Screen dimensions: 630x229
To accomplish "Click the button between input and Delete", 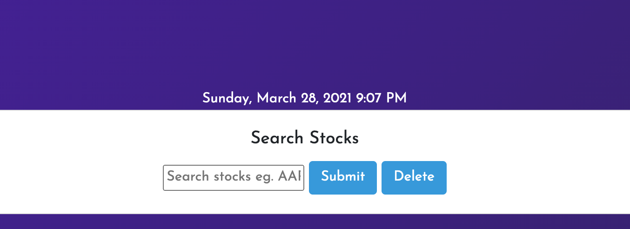I will point(342,177).
